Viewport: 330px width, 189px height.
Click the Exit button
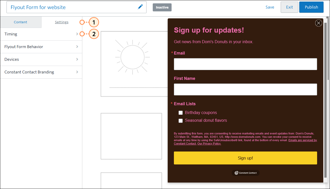pos(289,7)
